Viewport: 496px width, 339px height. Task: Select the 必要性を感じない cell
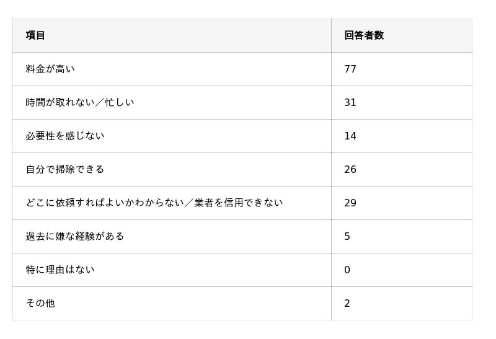[x=65, y=136]
